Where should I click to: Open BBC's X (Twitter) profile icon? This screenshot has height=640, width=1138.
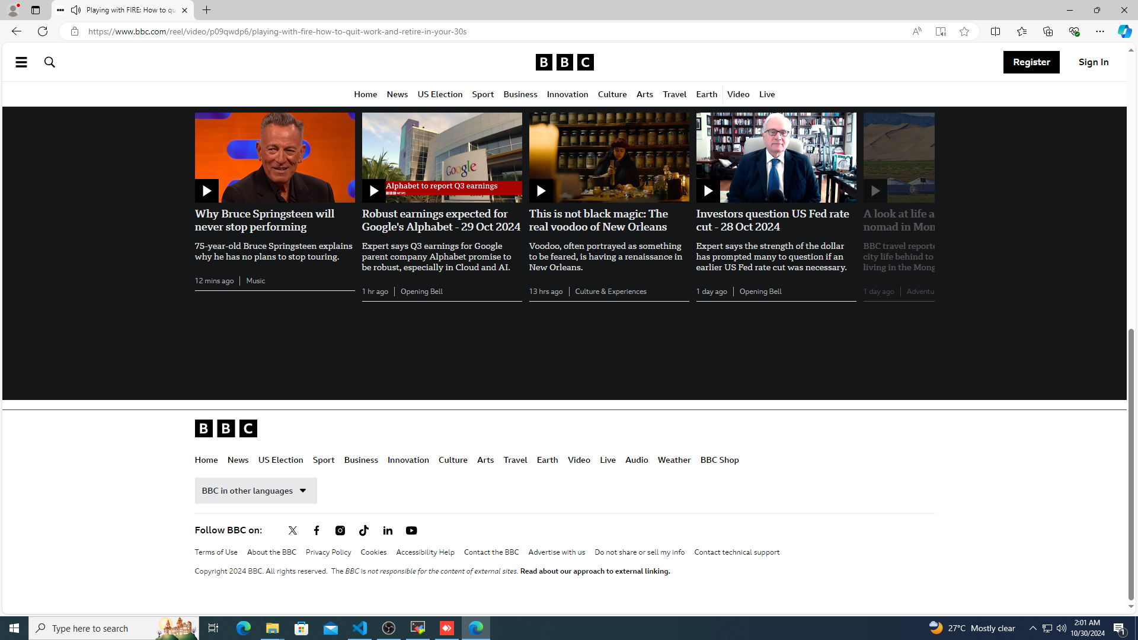pyautogui.click(x=293, y=530)
